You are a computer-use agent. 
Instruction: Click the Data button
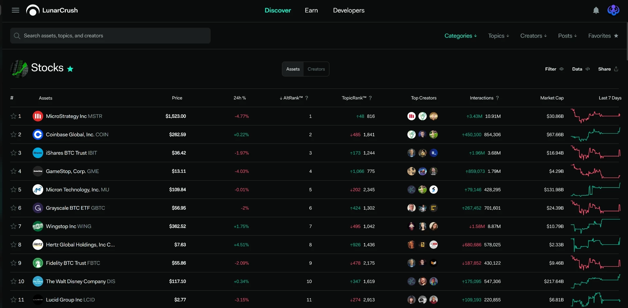581,69
